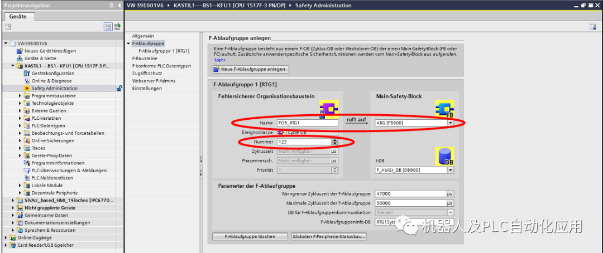Click the Programminformationen icon

click(27, 163)
